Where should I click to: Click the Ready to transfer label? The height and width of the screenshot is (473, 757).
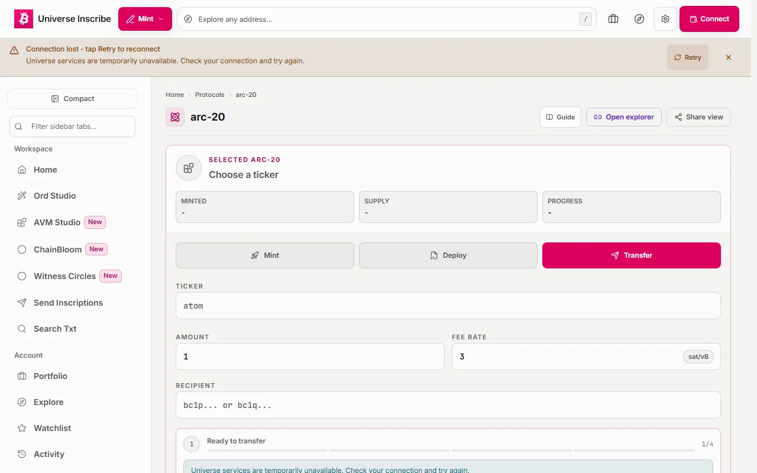(x=236, y=441)
